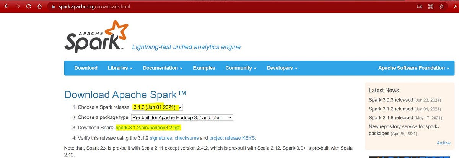Open the browser apps grid extension icon

pyautogui.click(x=431, y=6)
